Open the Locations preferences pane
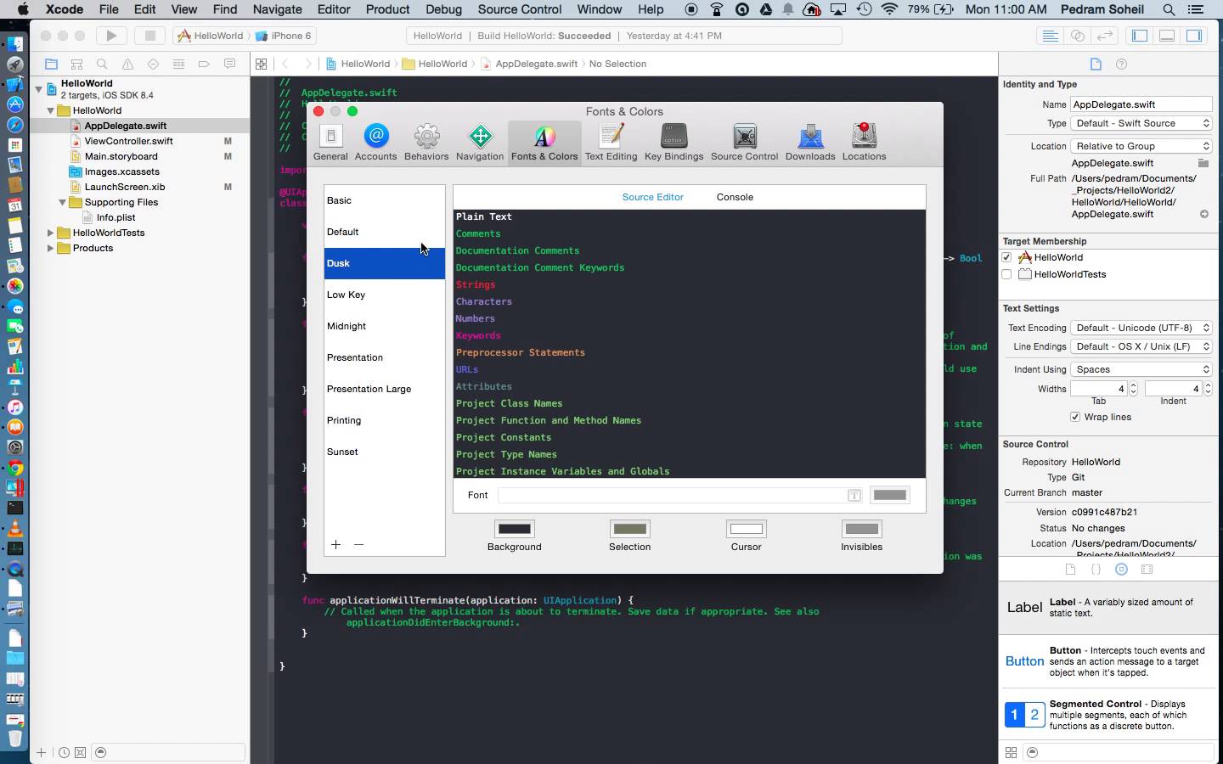Image resolution: width=1223 pixels, height=764 pixels. (x=864, y=142)
